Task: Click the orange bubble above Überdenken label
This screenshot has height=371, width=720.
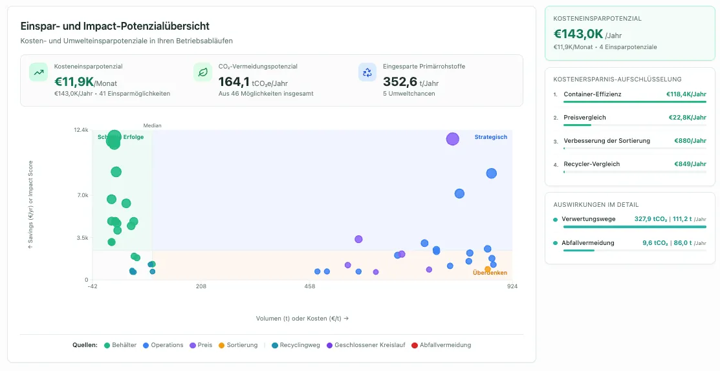Action: point(488,269)
